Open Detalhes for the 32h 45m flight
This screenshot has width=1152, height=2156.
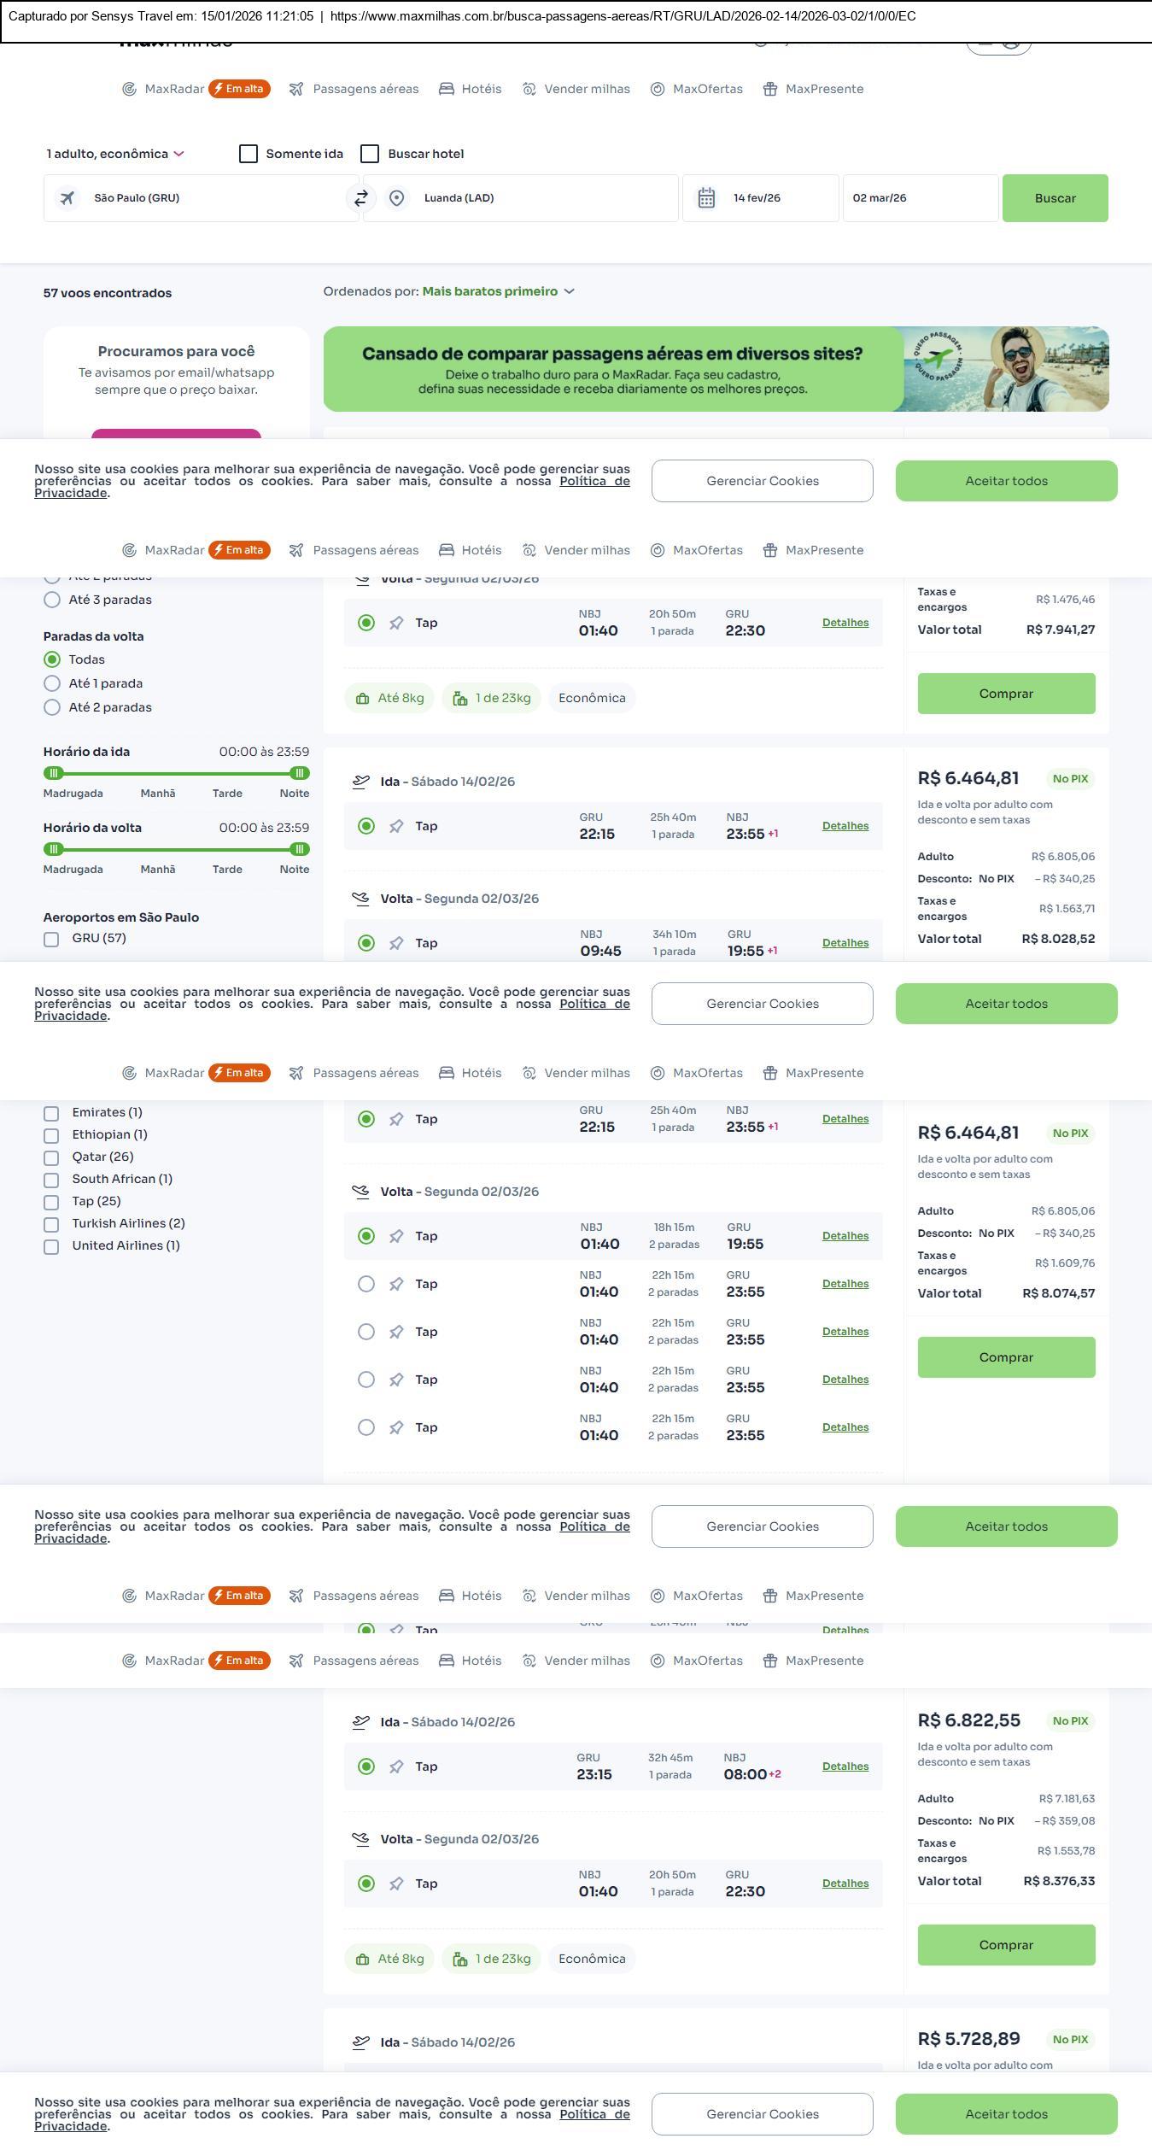pos(845,1766)
